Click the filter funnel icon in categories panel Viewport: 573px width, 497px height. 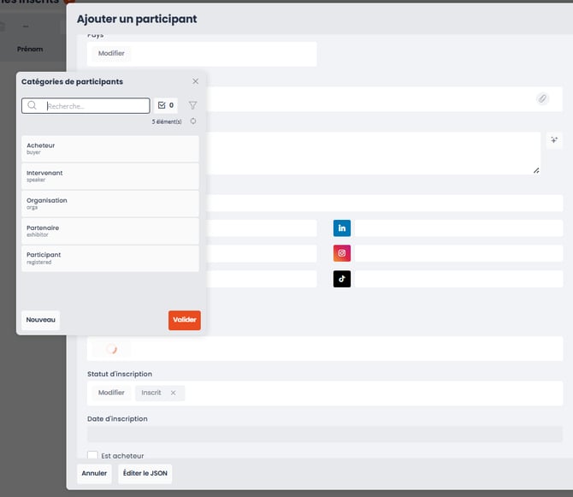tap(192, 106)
